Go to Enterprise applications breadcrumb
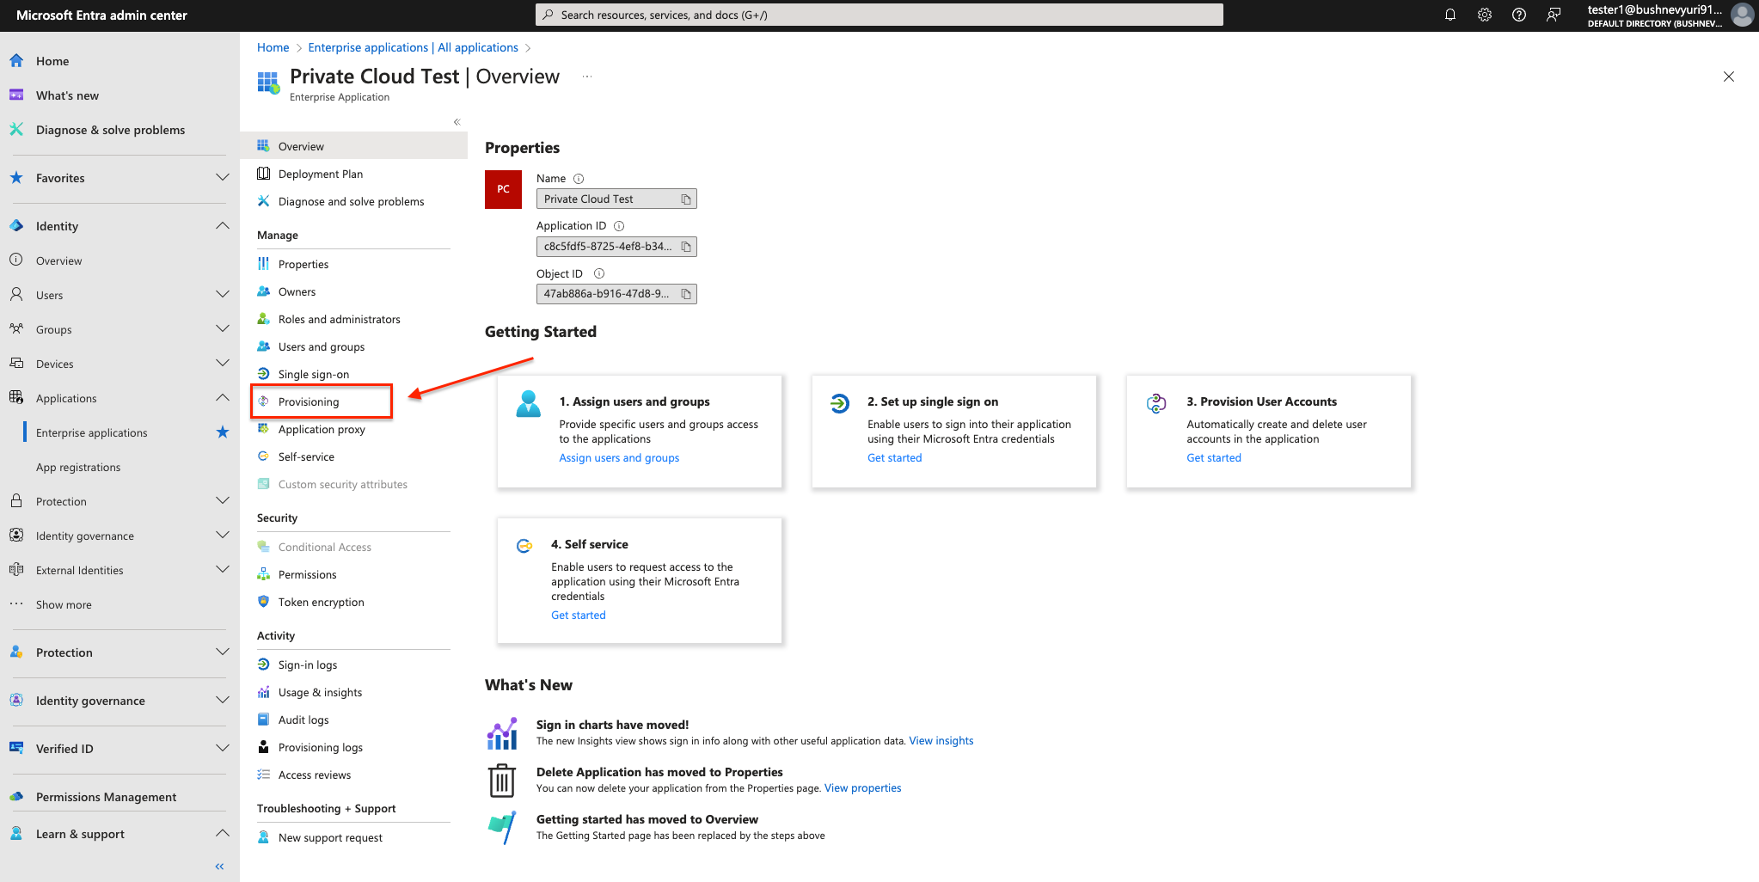 pos(413,47)
